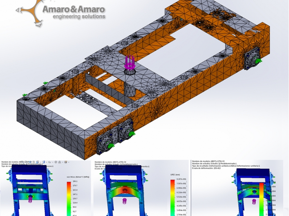Image resolution: width=289 pixels, height=216 pixels.
Task: Select the magenta force arrows on the main mesh
Action: tap(130, 63)
